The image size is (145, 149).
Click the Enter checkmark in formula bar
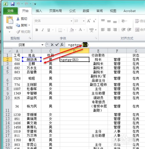[x=57, y=45]
